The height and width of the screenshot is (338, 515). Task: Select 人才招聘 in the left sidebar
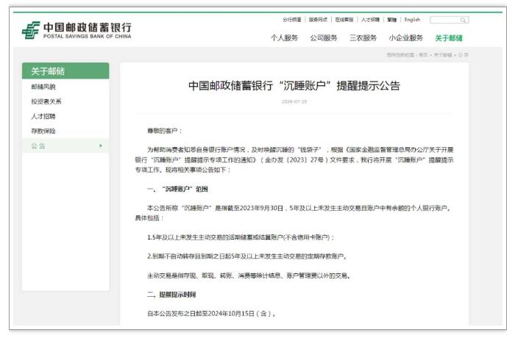[x=43, y=116]
